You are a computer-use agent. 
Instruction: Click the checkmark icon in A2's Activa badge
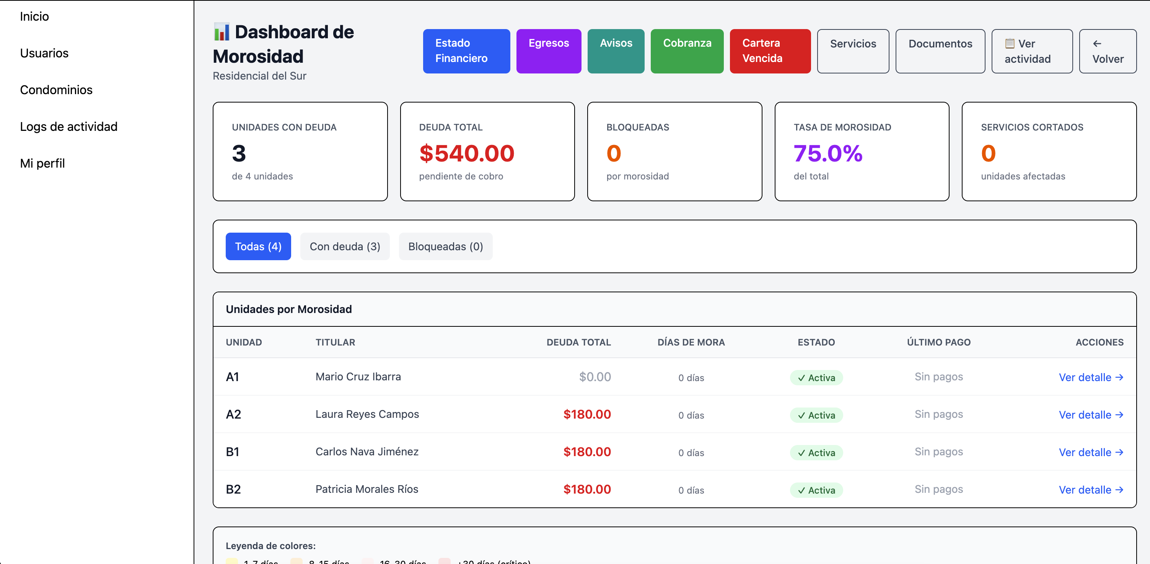pos(802,415)
